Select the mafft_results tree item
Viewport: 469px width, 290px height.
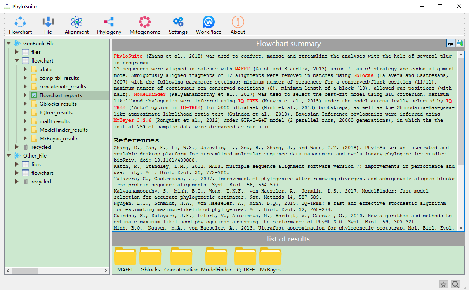click(54, 121)
